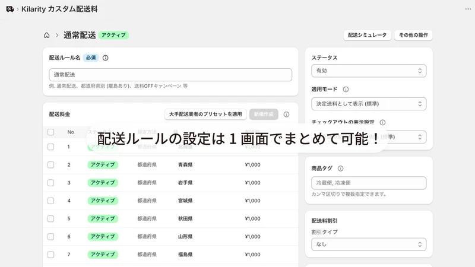Check the row 1 checkbox

click(x=50, y=147)
